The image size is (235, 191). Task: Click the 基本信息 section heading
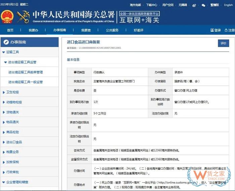point(73,60)
